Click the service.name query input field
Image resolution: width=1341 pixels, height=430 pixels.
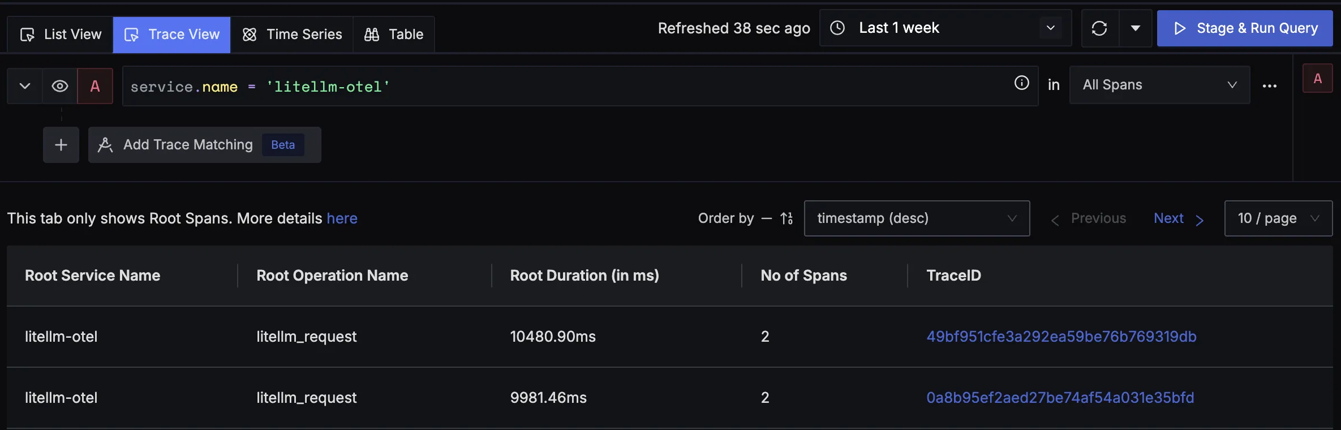tap(566, 87)
